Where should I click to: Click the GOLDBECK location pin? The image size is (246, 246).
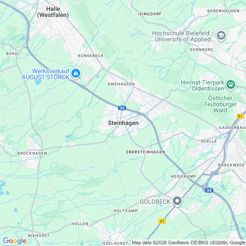point(177,201)
